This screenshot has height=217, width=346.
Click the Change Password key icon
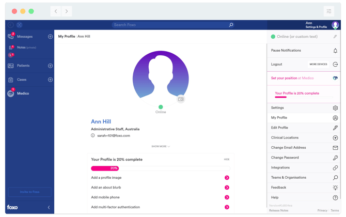pyautogui.click(x=335, y=158)
